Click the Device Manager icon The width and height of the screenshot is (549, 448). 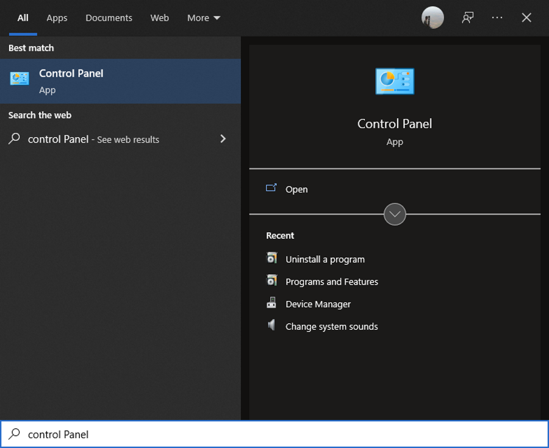[271, 303]
